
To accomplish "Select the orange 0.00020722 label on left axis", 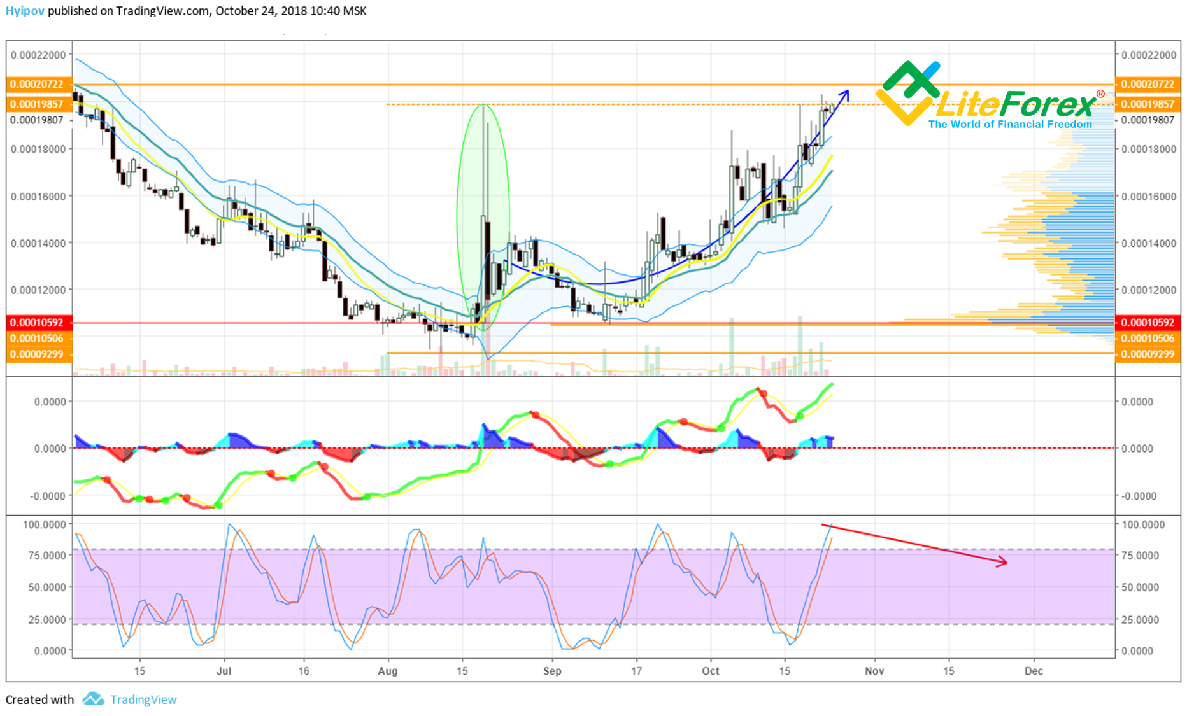I will [x=38, y=84].
